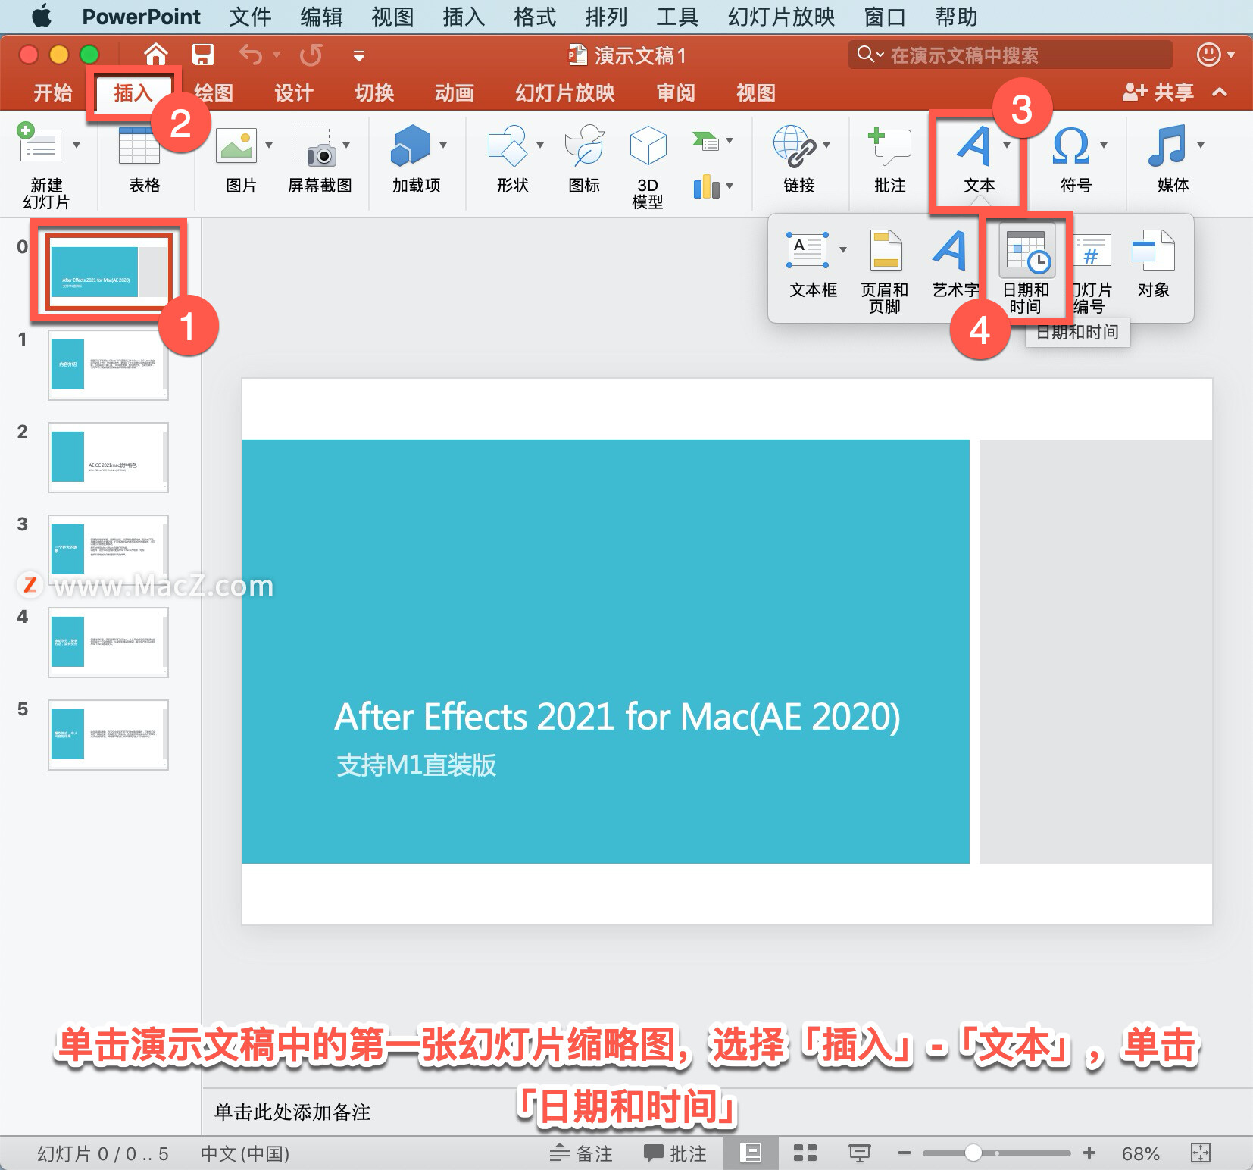The height and width of the screenshot is (1170, 1253).
Task: Open the Shapes dropdown arrow
Action: coord(540,145)
